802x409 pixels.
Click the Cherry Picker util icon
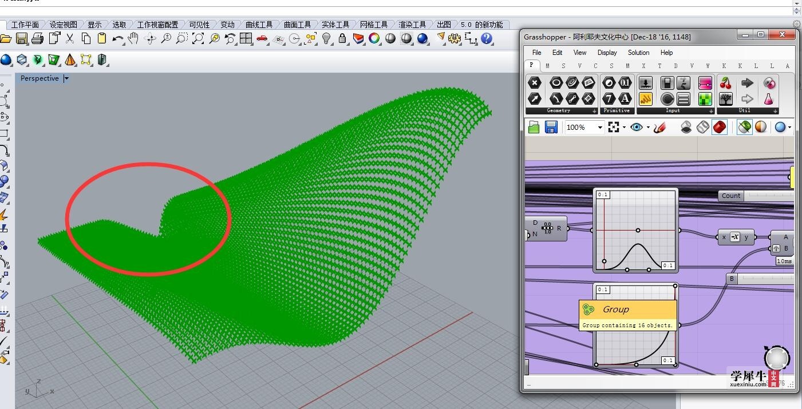726,83
